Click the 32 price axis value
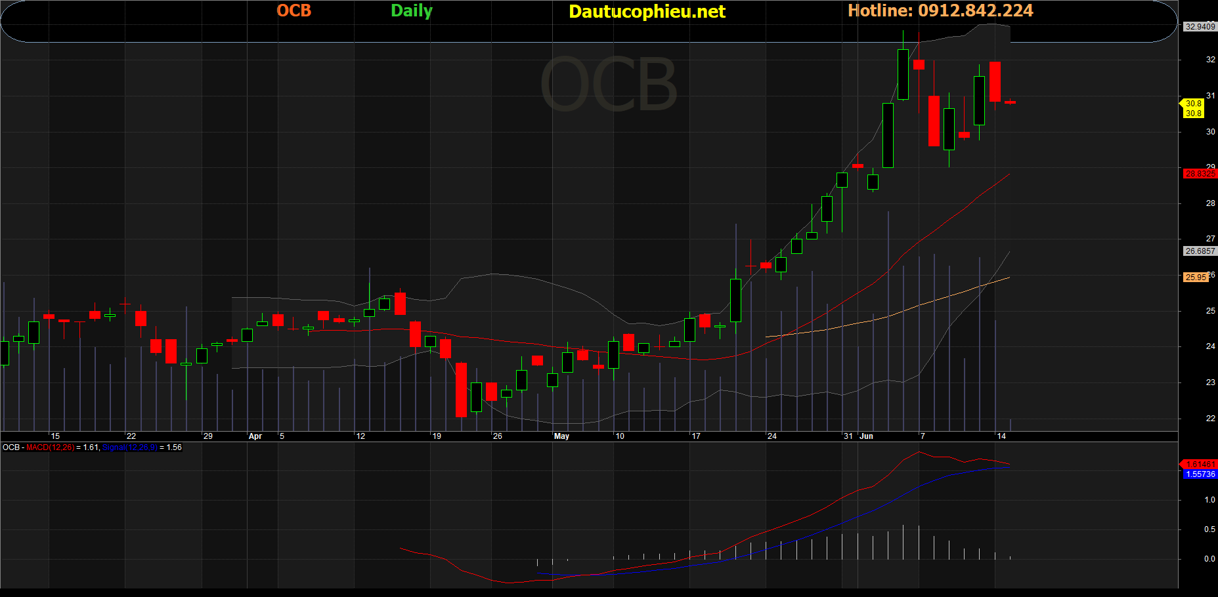Viewport: 1218px width, 597px height. [x=1210, y=60]
